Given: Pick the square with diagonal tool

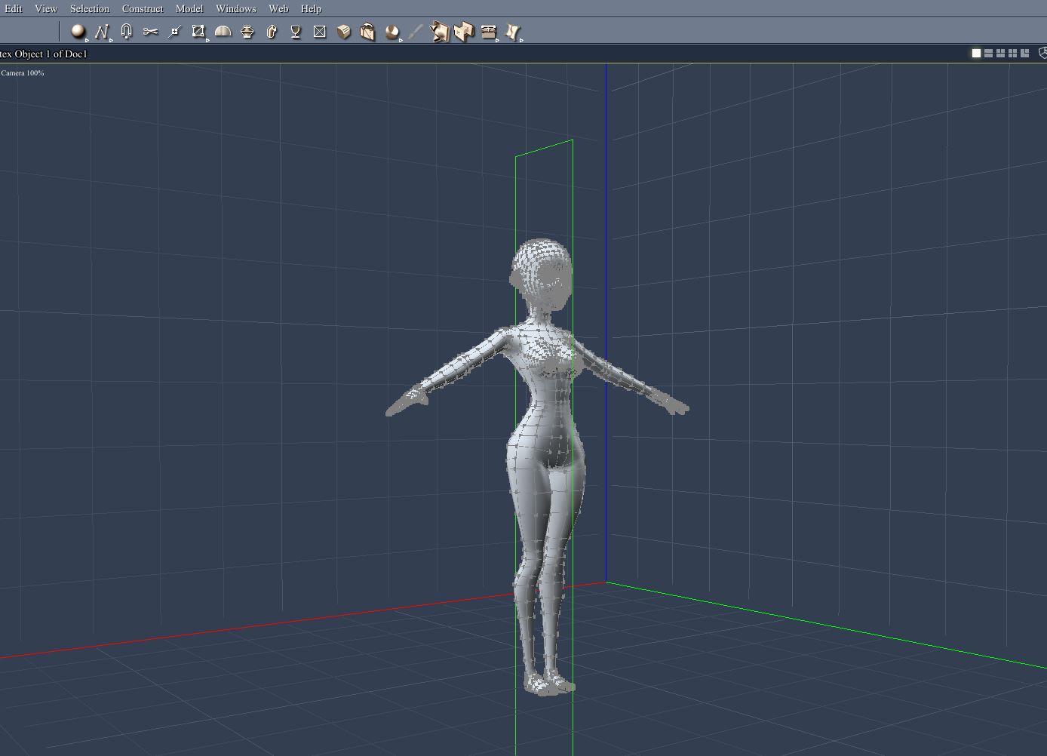Looking at the screenshot, I should tap(198, 32).
